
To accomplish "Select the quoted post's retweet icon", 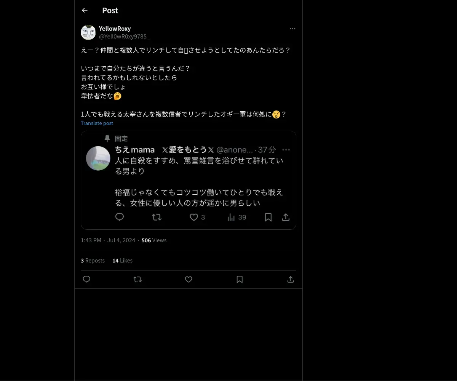I will [x=157, y=217].
